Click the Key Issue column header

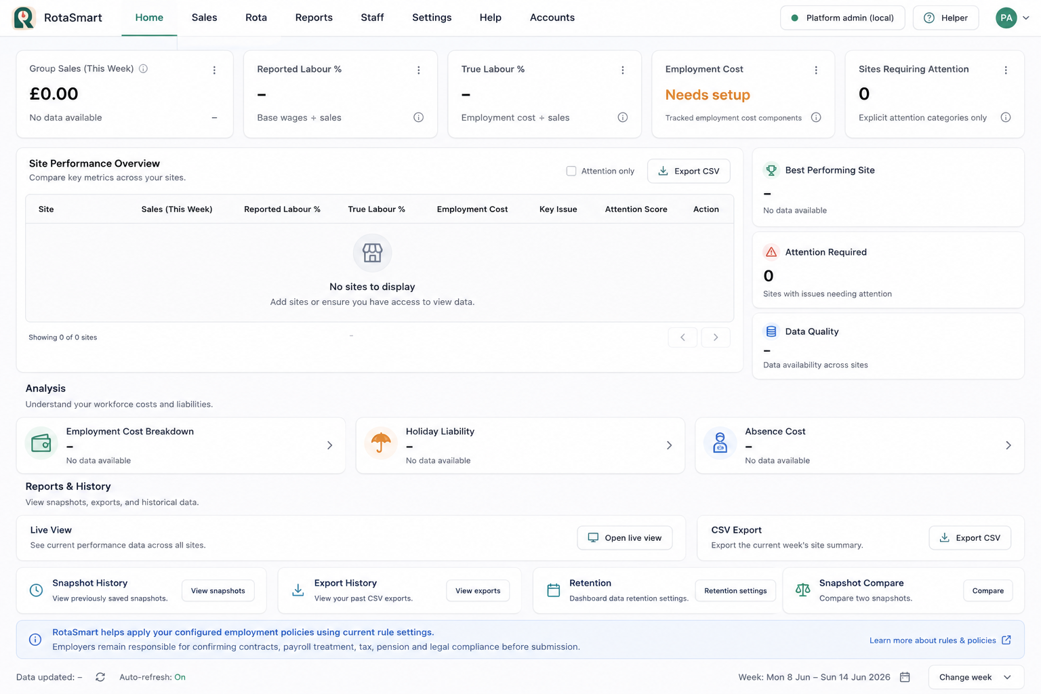(558, 209)
